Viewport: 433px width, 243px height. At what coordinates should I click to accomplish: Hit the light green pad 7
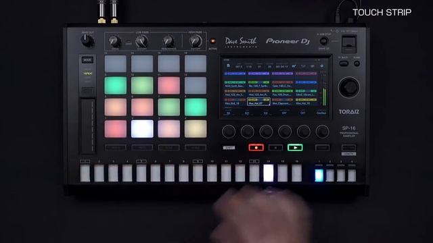[x=168, y=107]
